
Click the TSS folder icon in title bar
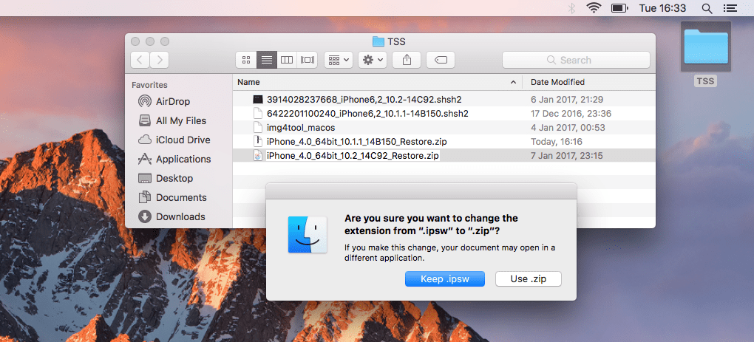pos(378,41)
